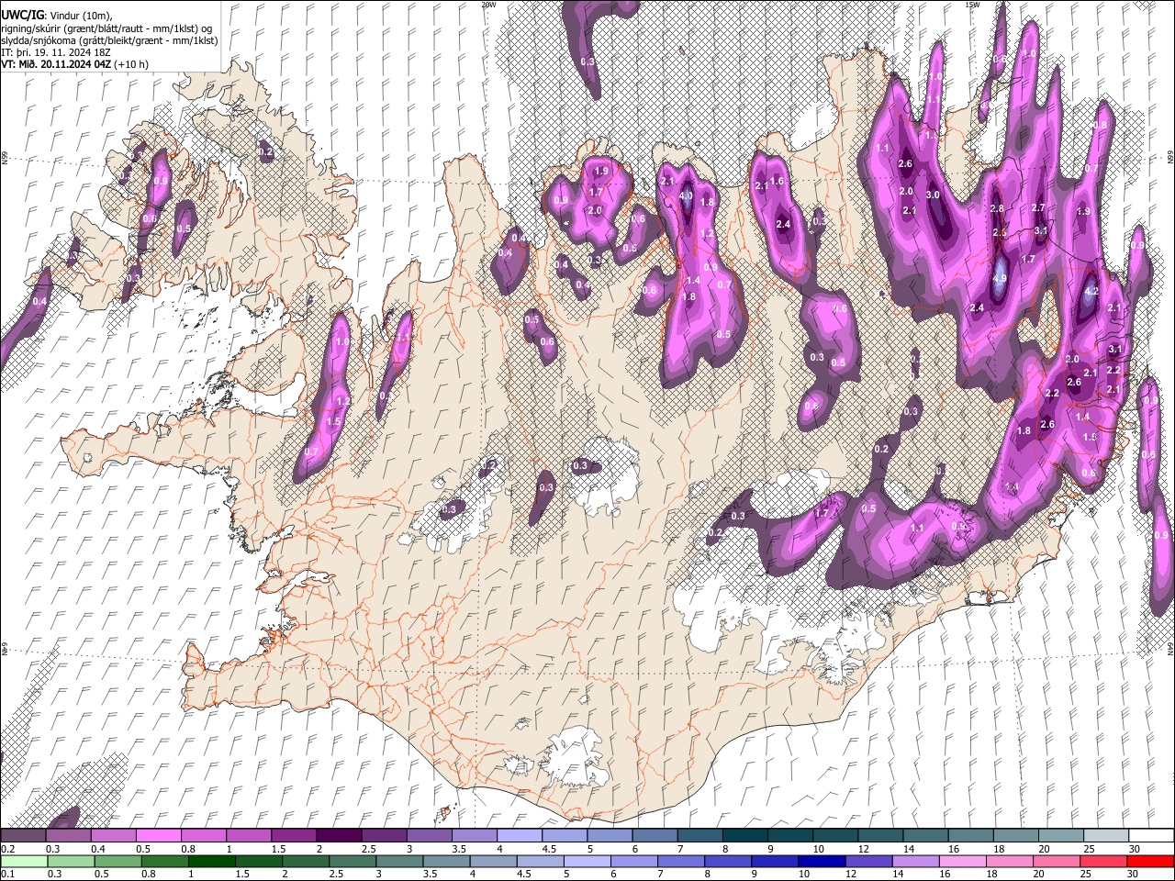The image size is (1175, 881).
Task: Click the '20W' longitude label
Action: [488, 5]
